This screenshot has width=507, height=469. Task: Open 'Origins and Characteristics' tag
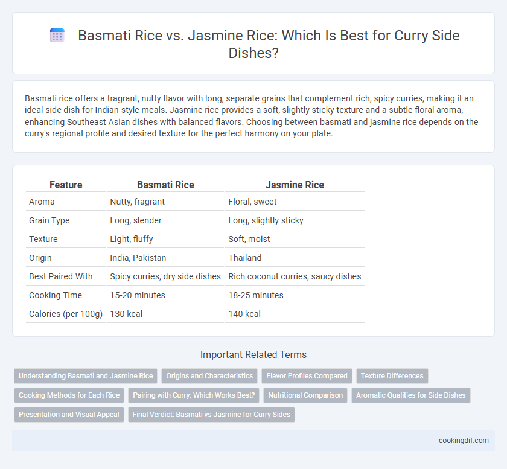coord(209,376)
